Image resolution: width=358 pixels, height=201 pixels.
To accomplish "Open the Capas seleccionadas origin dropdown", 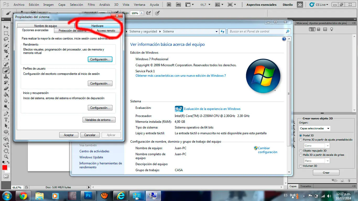I will pyautogui.click(x=314, y=129).
